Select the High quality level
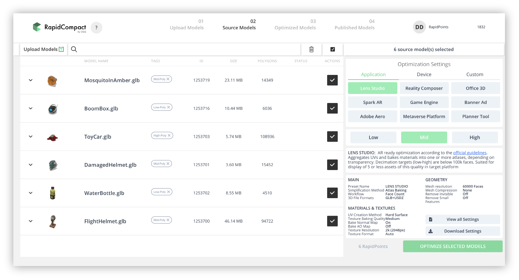This screenshot has width=519, height=280. click(475, 137)
